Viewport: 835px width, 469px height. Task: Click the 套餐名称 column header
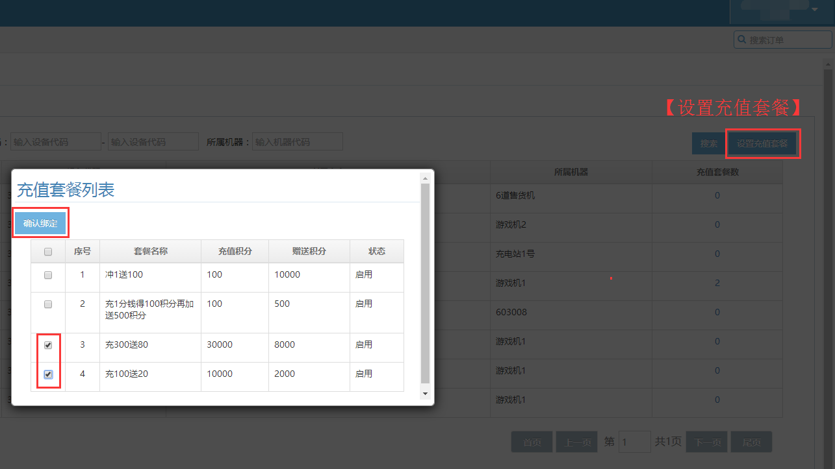[151, 251]
